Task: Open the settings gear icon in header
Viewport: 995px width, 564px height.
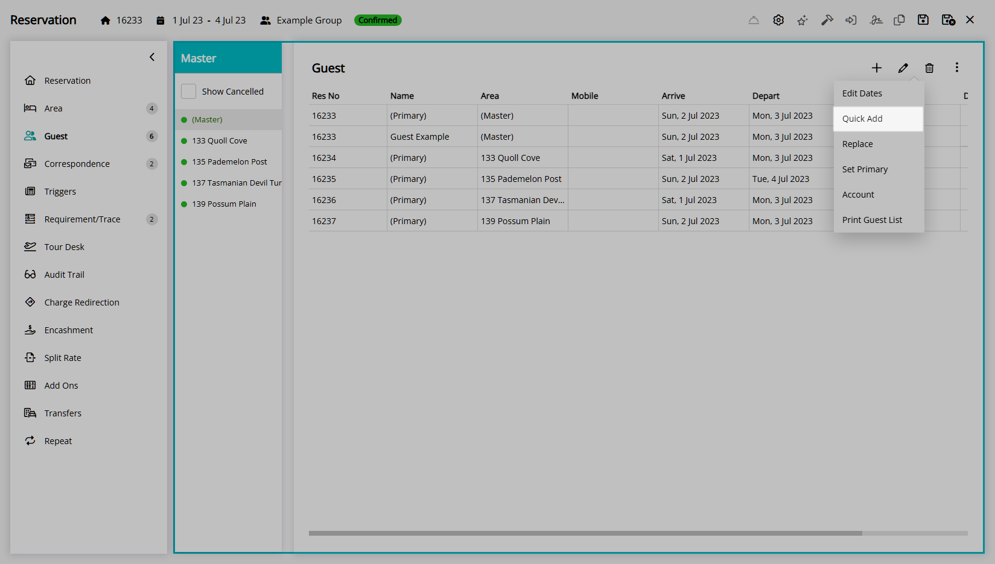Action: tap(778, 20)
